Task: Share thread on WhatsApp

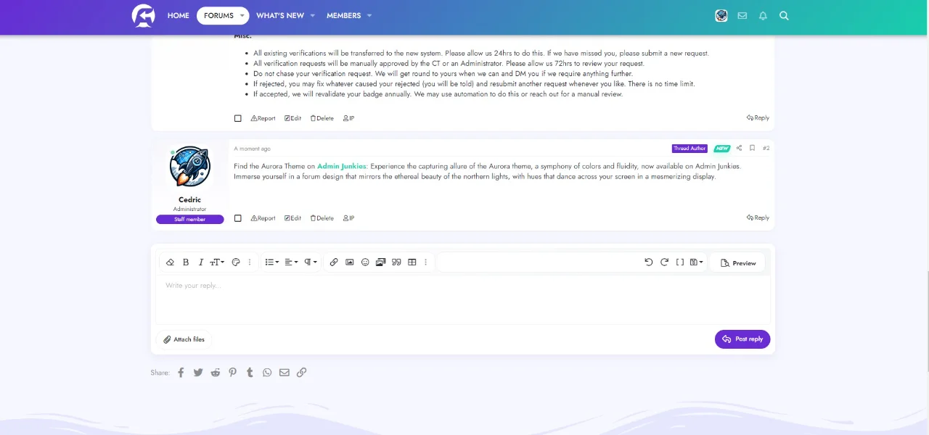Action: (267, 373)
